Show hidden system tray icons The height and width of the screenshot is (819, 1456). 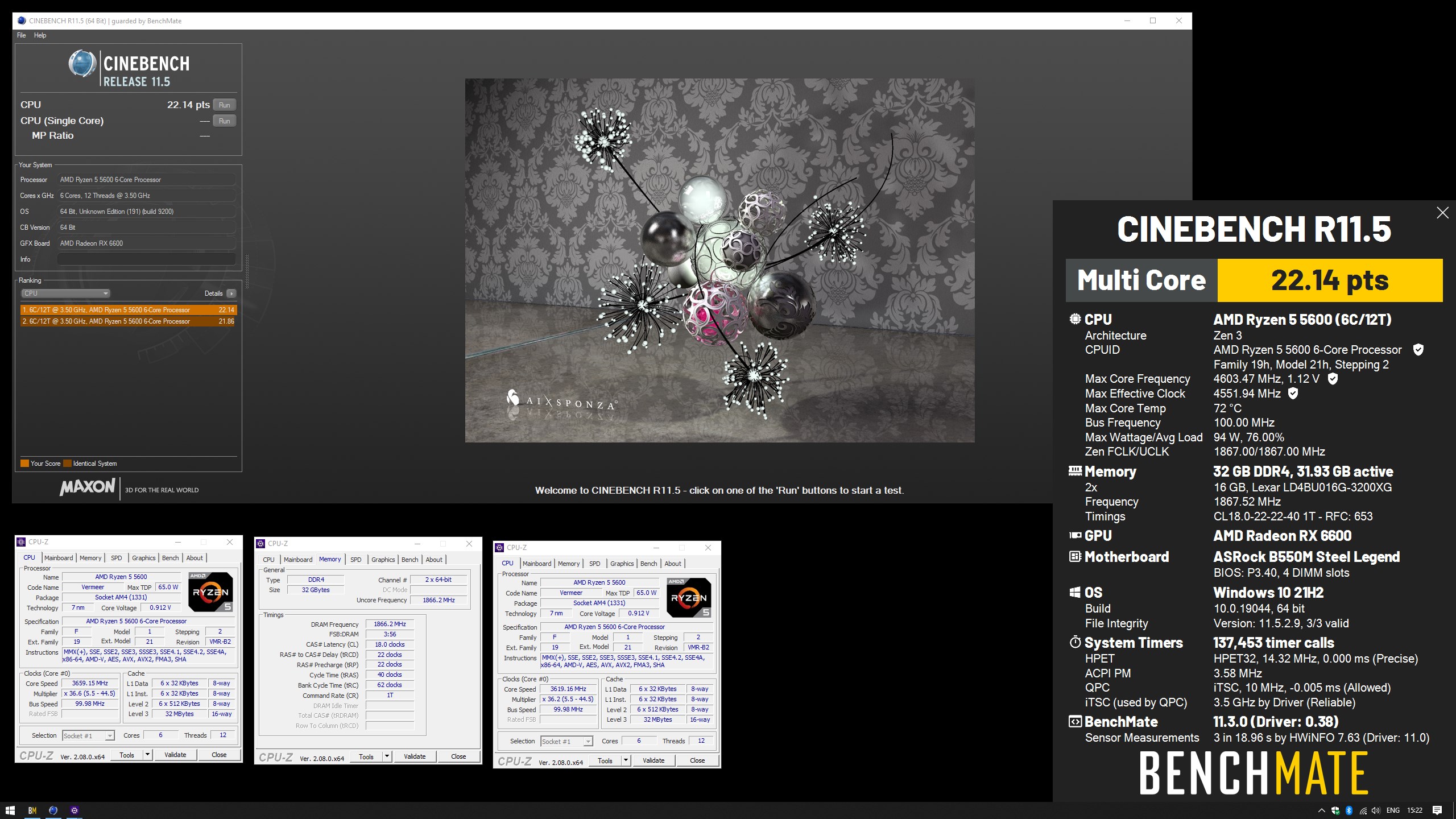[1321, 810]
